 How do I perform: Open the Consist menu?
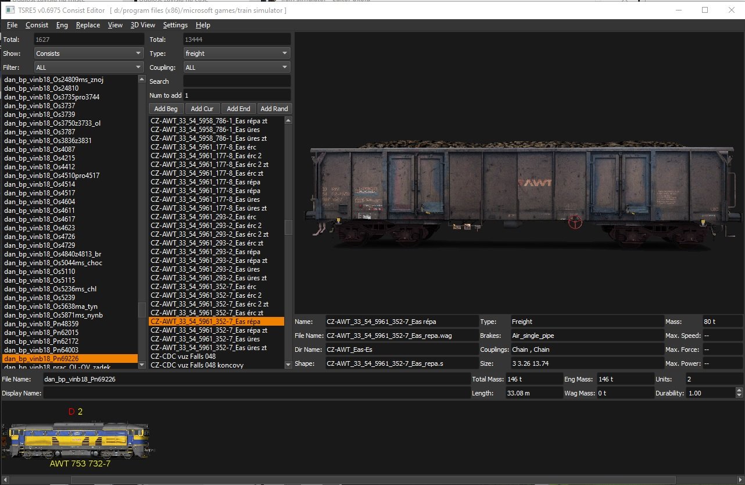point(37,25)
